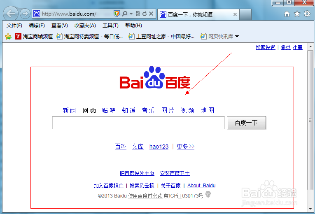Click the 搜索设置 link

click(265, 48)
